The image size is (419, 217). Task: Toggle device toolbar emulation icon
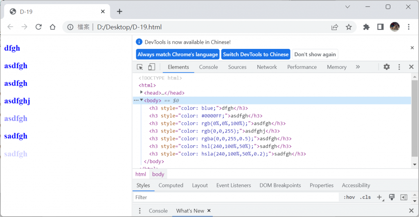151,67
